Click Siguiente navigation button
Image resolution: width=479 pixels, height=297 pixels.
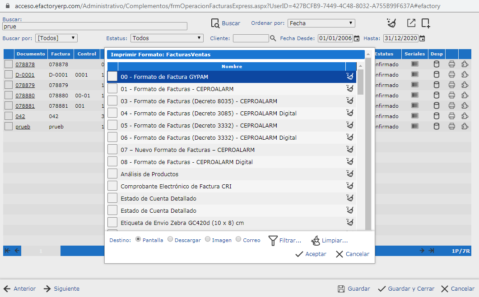tap(61, 289)
